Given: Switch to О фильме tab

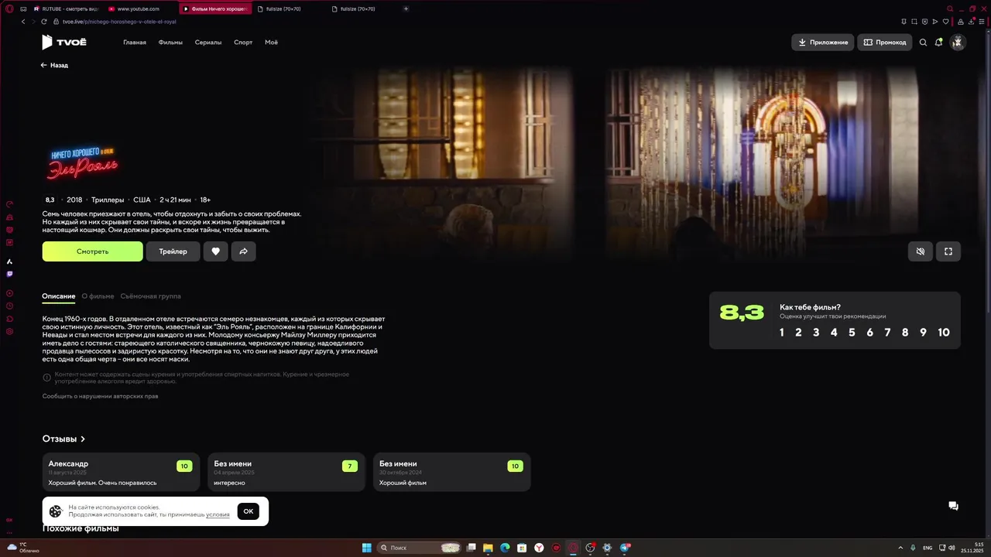Looking at the screenshot, I should point(98,296).
